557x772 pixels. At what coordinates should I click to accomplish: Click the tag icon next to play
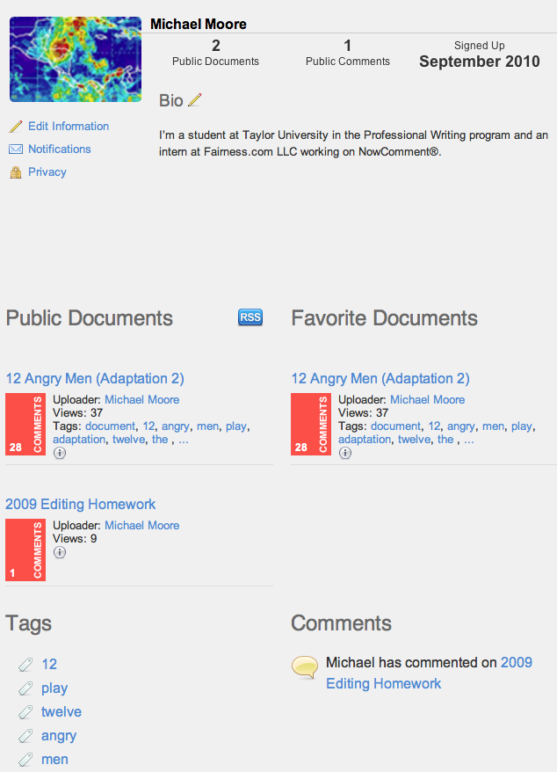click(x=25, y=688)
